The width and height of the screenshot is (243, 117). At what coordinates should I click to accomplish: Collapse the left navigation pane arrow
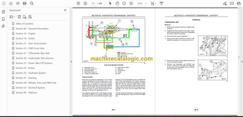71,62
